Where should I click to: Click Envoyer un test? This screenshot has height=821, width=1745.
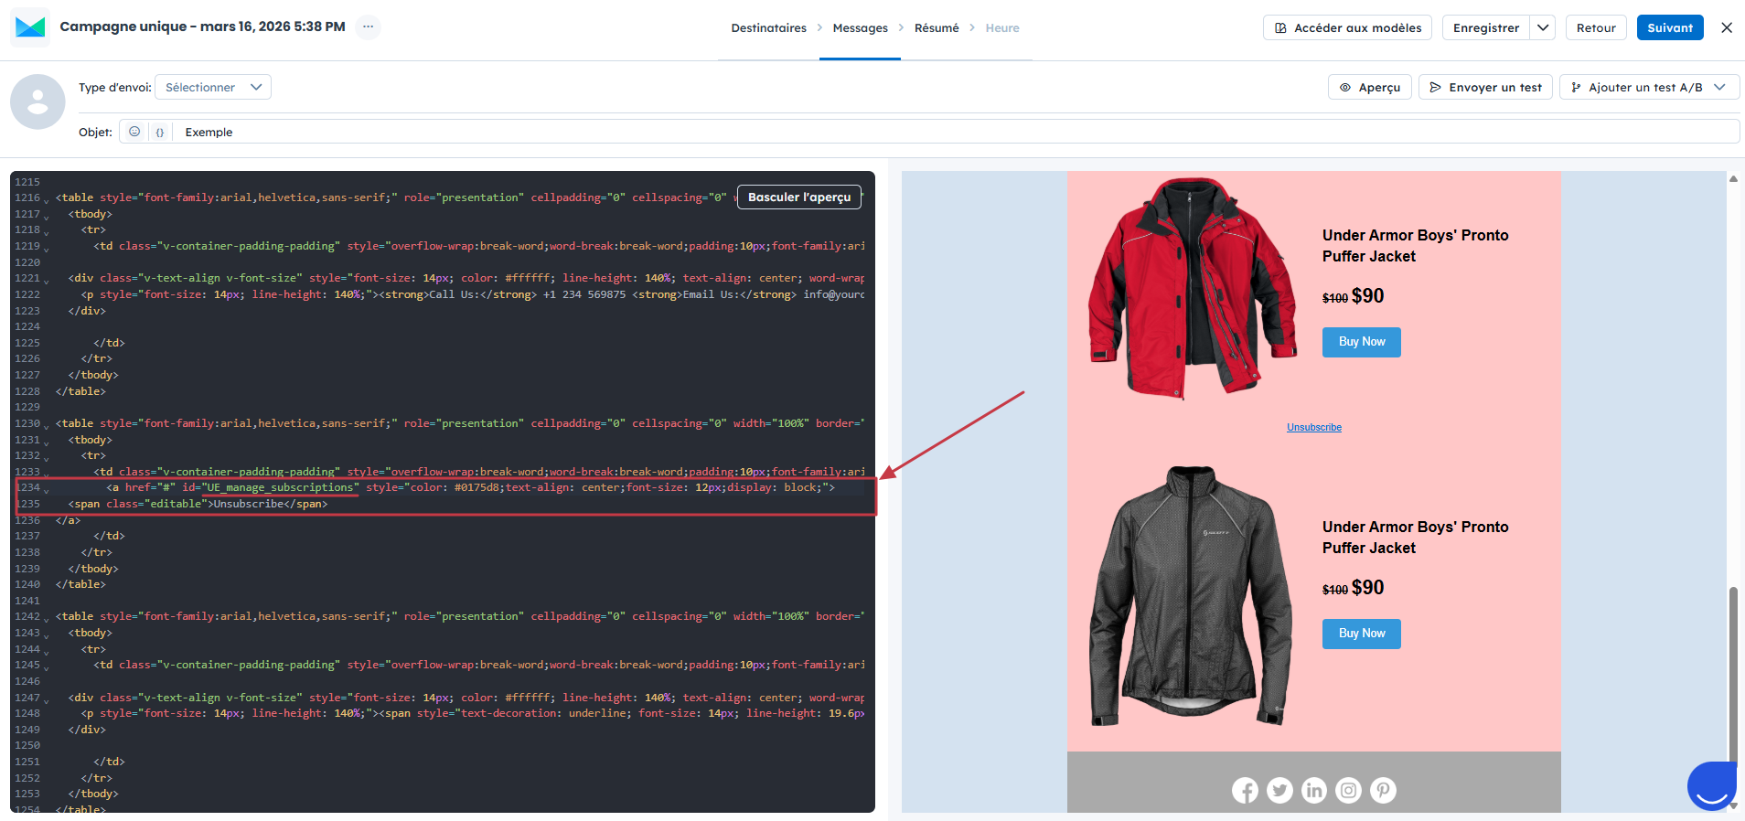(x=1485, y=87)
